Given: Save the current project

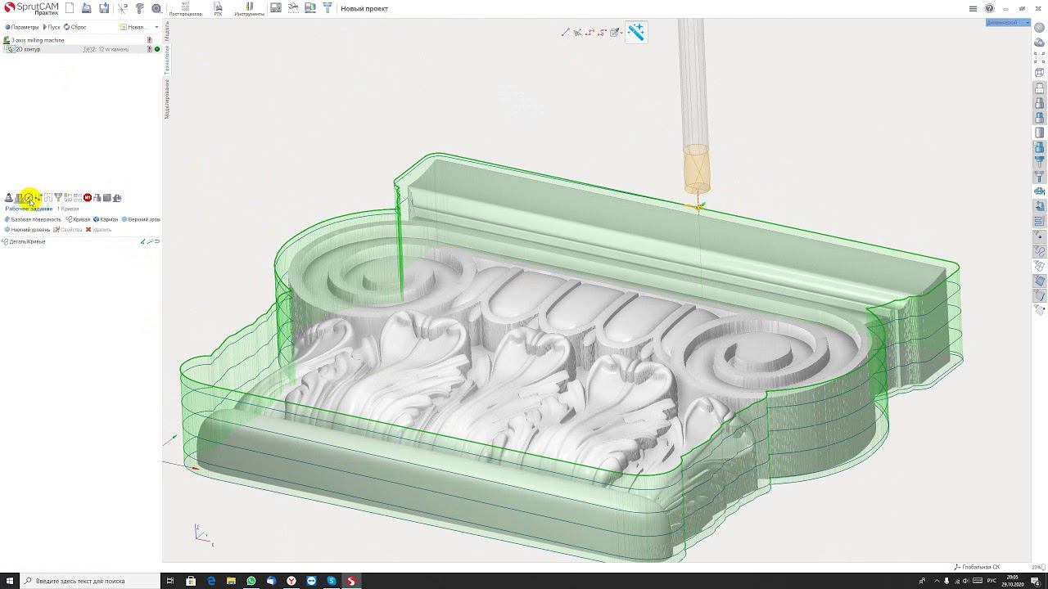Looking at the screenshot, I should pyautogui.click(x=104, y=8).
